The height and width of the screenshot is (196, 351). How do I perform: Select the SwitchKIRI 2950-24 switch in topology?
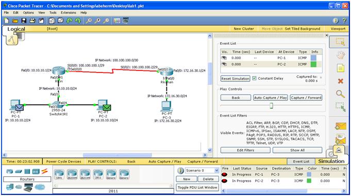click(58, 105)
